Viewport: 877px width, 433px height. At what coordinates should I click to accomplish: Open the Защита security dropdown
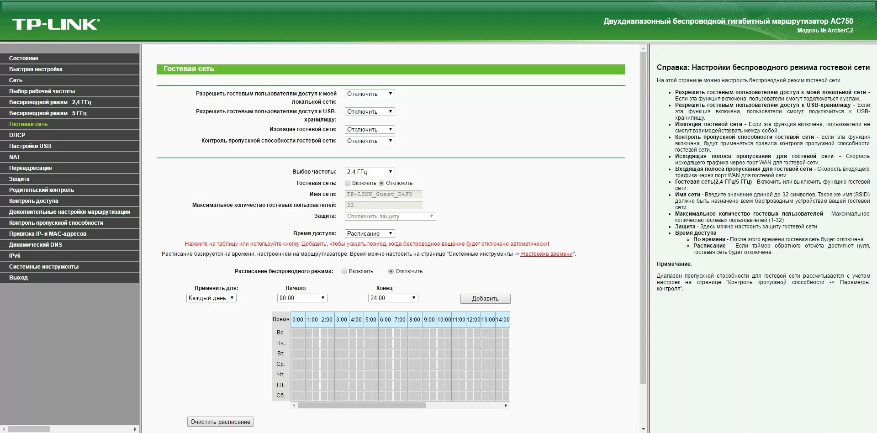[x=390, y=216]
